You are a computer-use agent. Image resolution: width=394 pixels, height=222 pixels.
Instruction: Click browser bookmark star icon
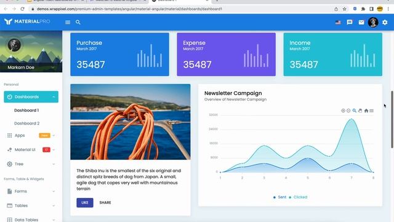345,9
